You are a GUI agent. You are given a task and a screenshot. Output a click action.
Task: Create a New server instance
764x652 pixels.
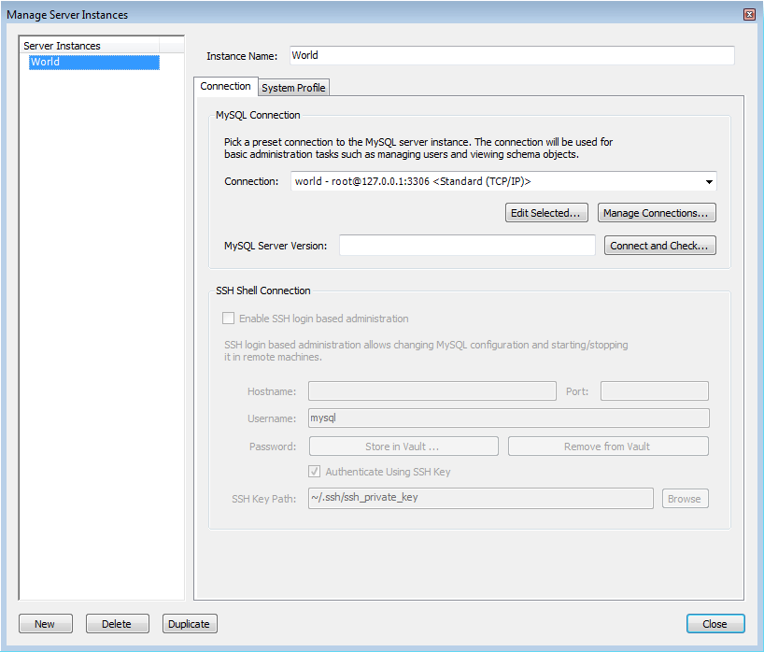(x=45, y=623)
